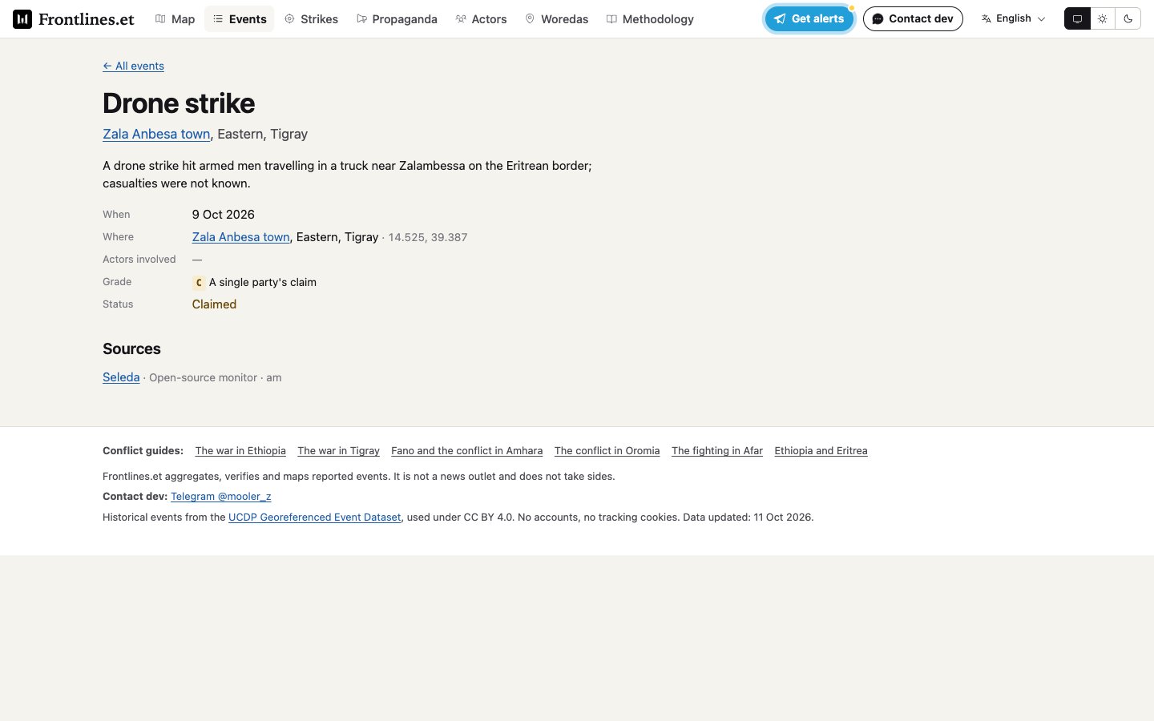Image resolution: width=1154 pixels, height=721 pixels.
Task: Click the Get alerts button
Action: point(809,18)
